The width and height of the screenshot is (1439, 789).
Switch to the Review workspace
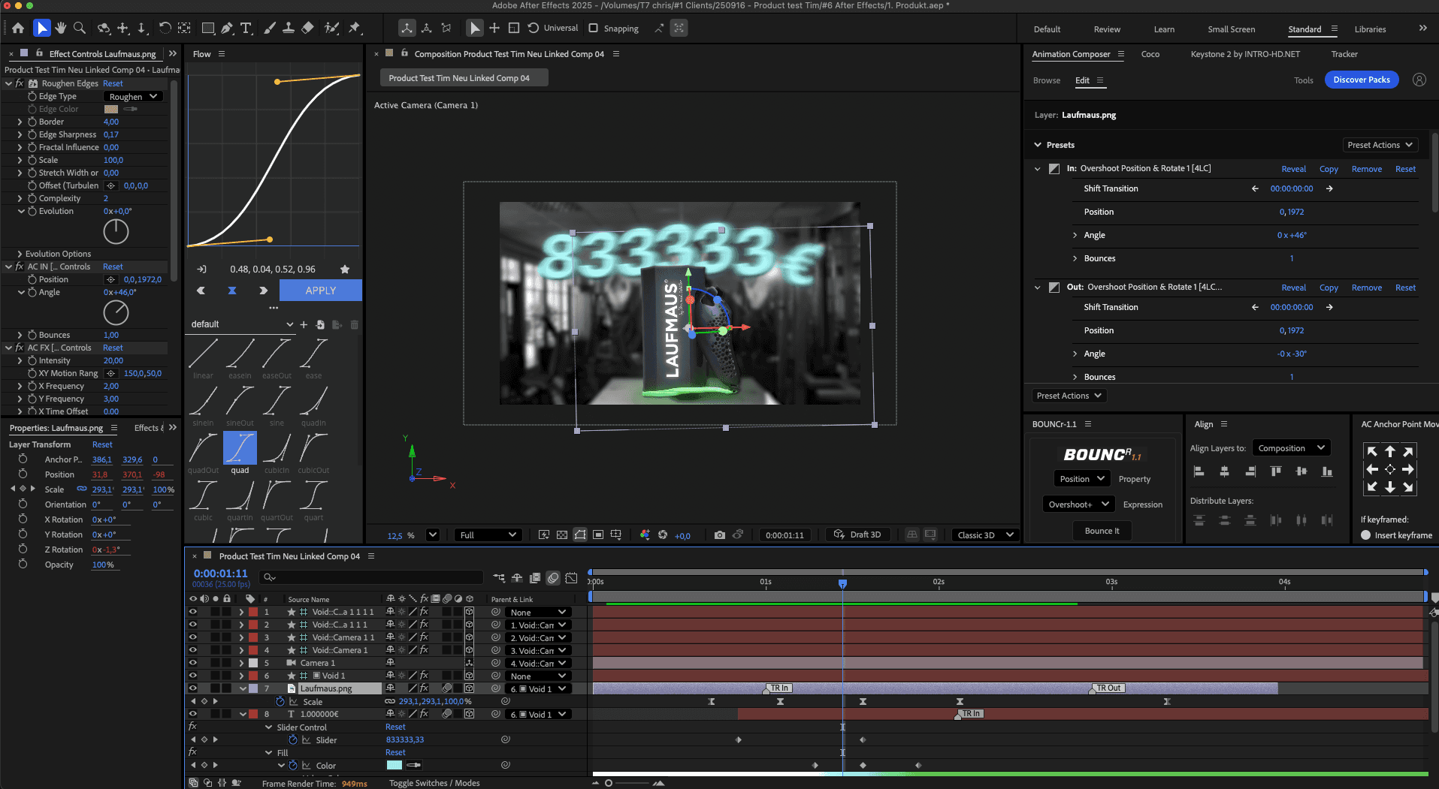click(x=1107, y=29)
